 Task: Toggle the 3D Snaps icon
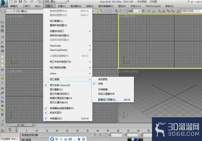click(x=159, y=11)
